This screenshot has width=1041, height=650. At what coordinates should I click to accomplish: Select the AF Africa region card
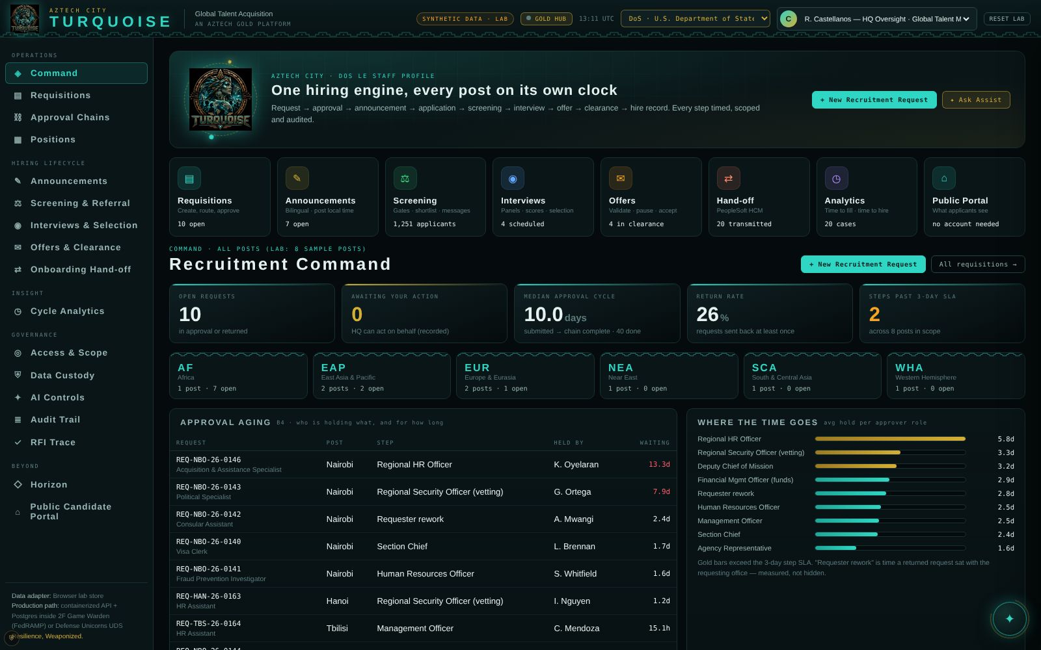click(x=238, y=376)
